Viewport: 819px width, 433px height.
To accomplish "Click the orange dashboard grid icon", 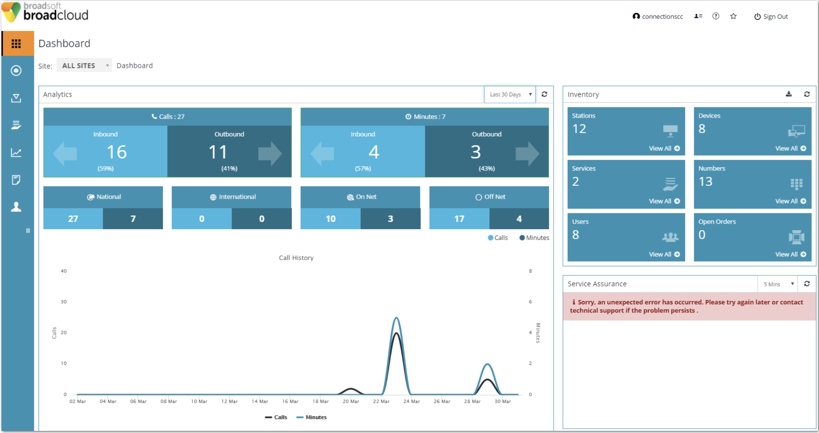I will [16, 44].
